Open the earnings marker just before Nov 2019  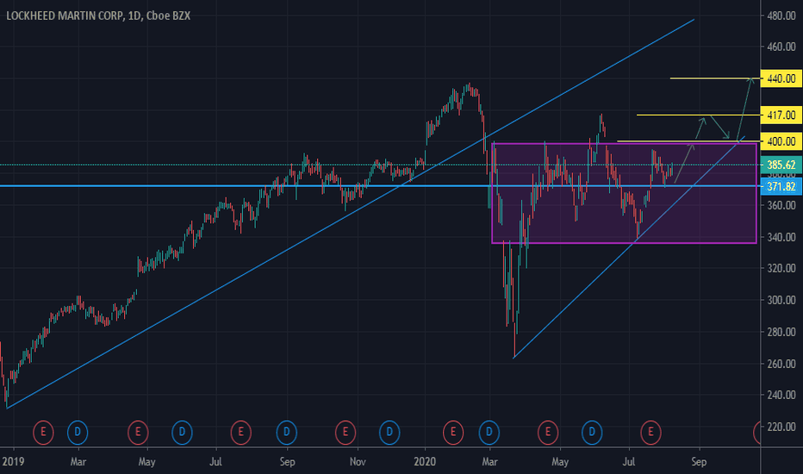[345, 433]
